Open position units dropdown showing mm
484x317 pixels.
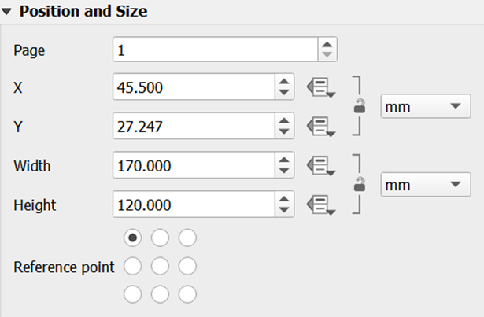tap(420, 106)
